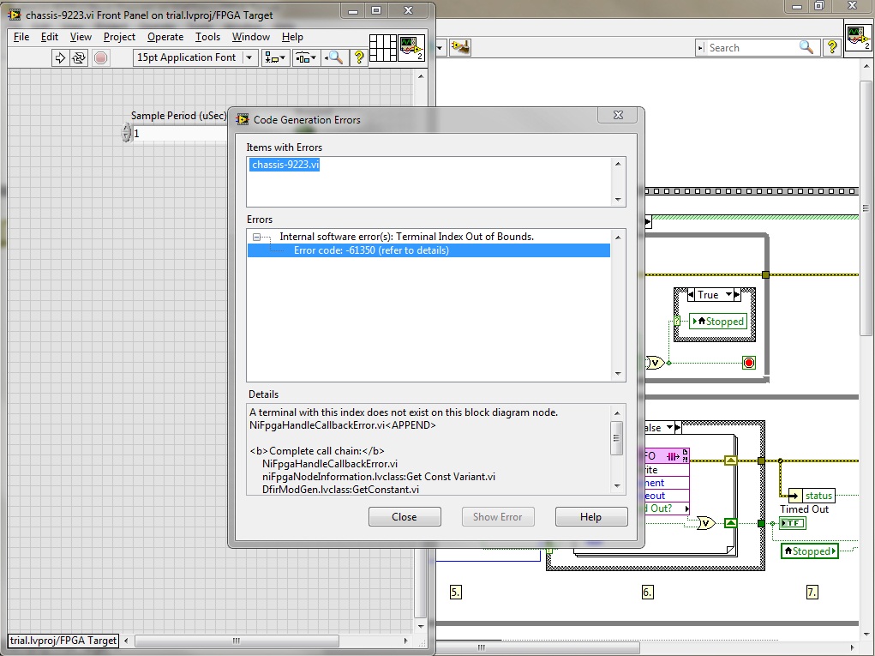Click the Front Panel horizontal scroll left arrow
875x656 pixels.
click(x=126, y=641)
